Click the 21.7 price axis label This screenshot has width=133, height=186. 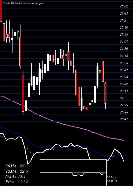(123, 98)
